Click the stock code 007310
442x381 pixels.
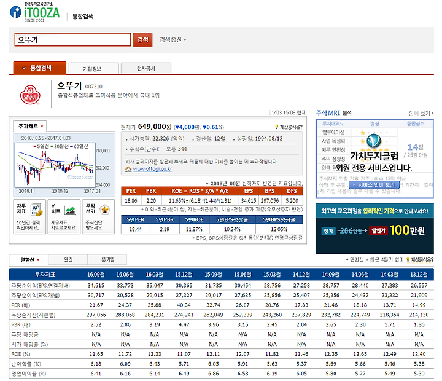[93, 87]
